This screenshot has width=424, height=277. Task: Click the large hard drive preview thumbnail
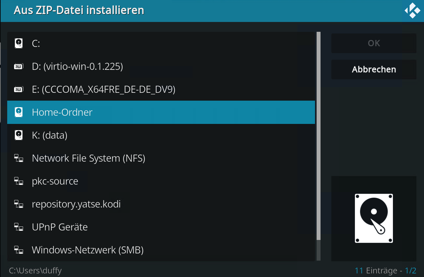374,218
